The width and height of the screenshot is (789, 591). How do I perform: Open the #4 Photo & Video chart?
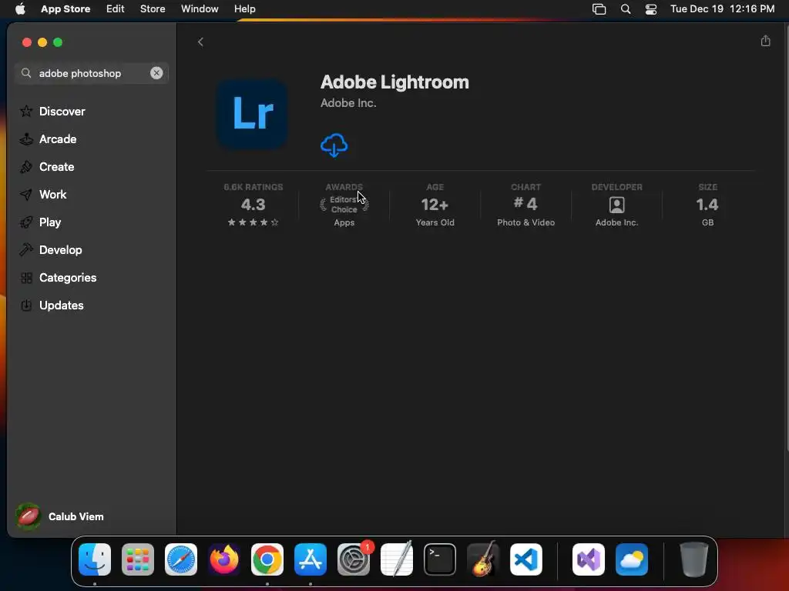(x=525, y=205)
